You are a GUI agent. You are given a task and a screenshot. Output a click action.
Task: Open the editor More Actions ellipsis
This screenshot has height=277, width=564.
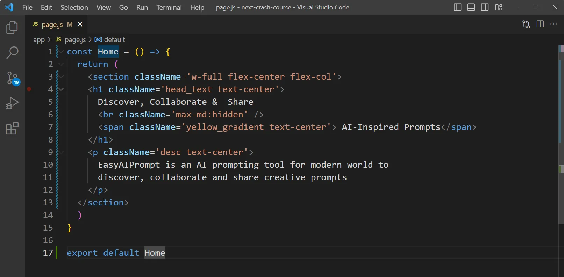point(554,24)
